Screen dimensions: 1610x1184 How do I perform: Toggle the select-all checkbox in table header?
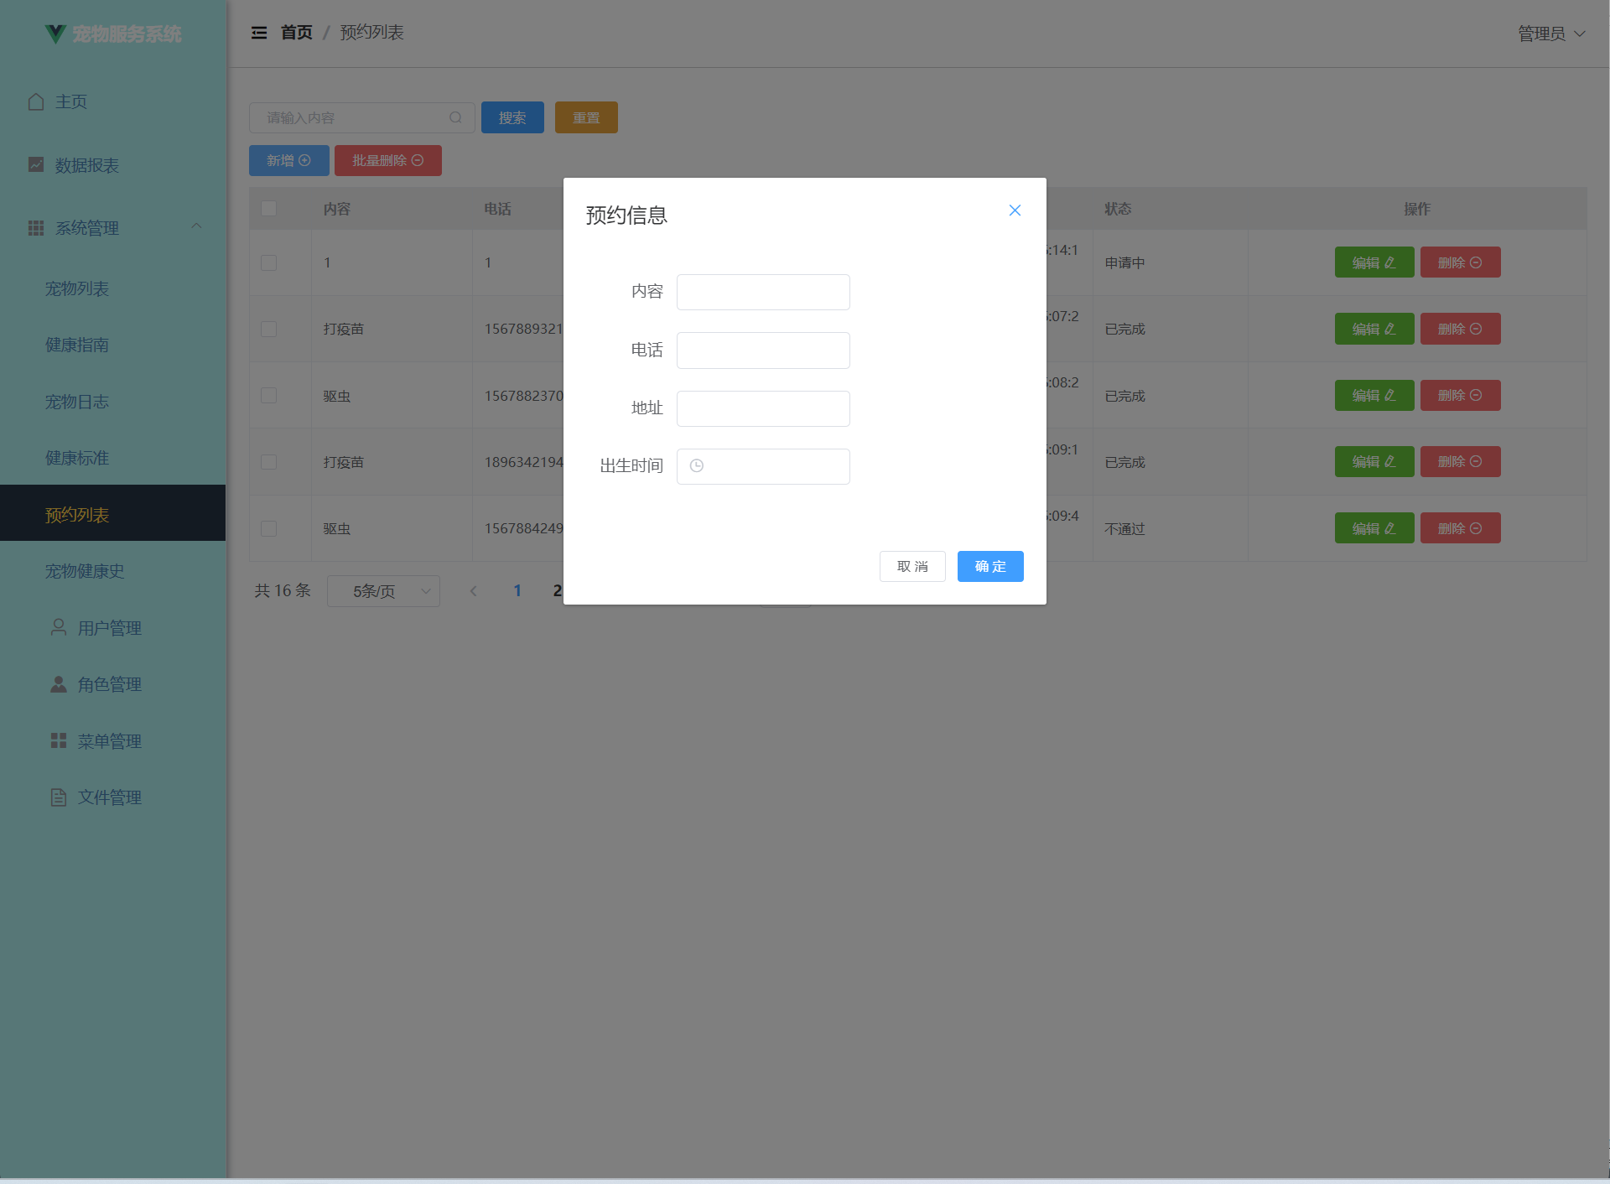[268, 208]
